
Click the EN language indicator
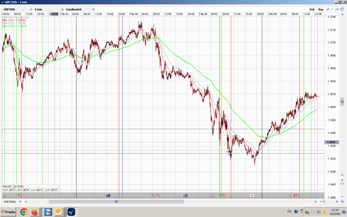pos(289,211)
